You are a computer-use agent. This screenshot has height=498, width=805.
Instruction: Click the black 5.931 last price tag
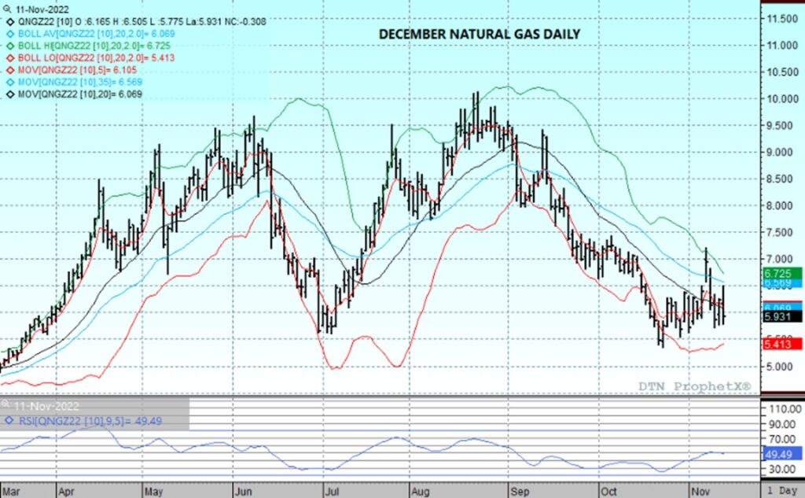click(780, 317)
